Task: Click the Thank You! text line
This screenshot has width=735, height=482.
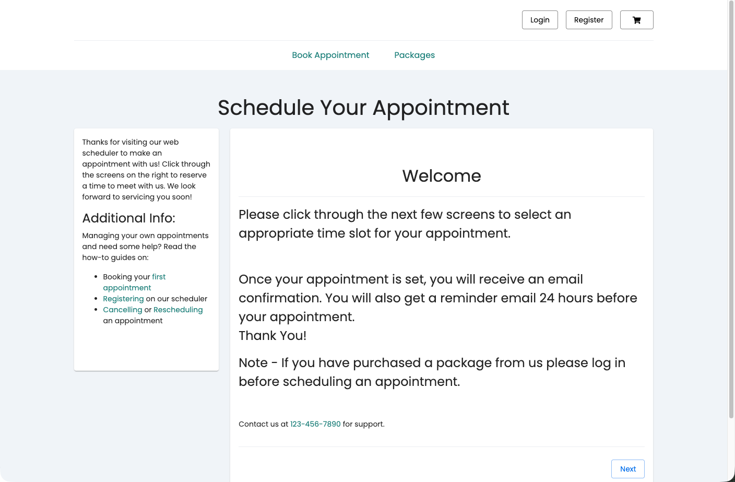Action: pos(272,335)
